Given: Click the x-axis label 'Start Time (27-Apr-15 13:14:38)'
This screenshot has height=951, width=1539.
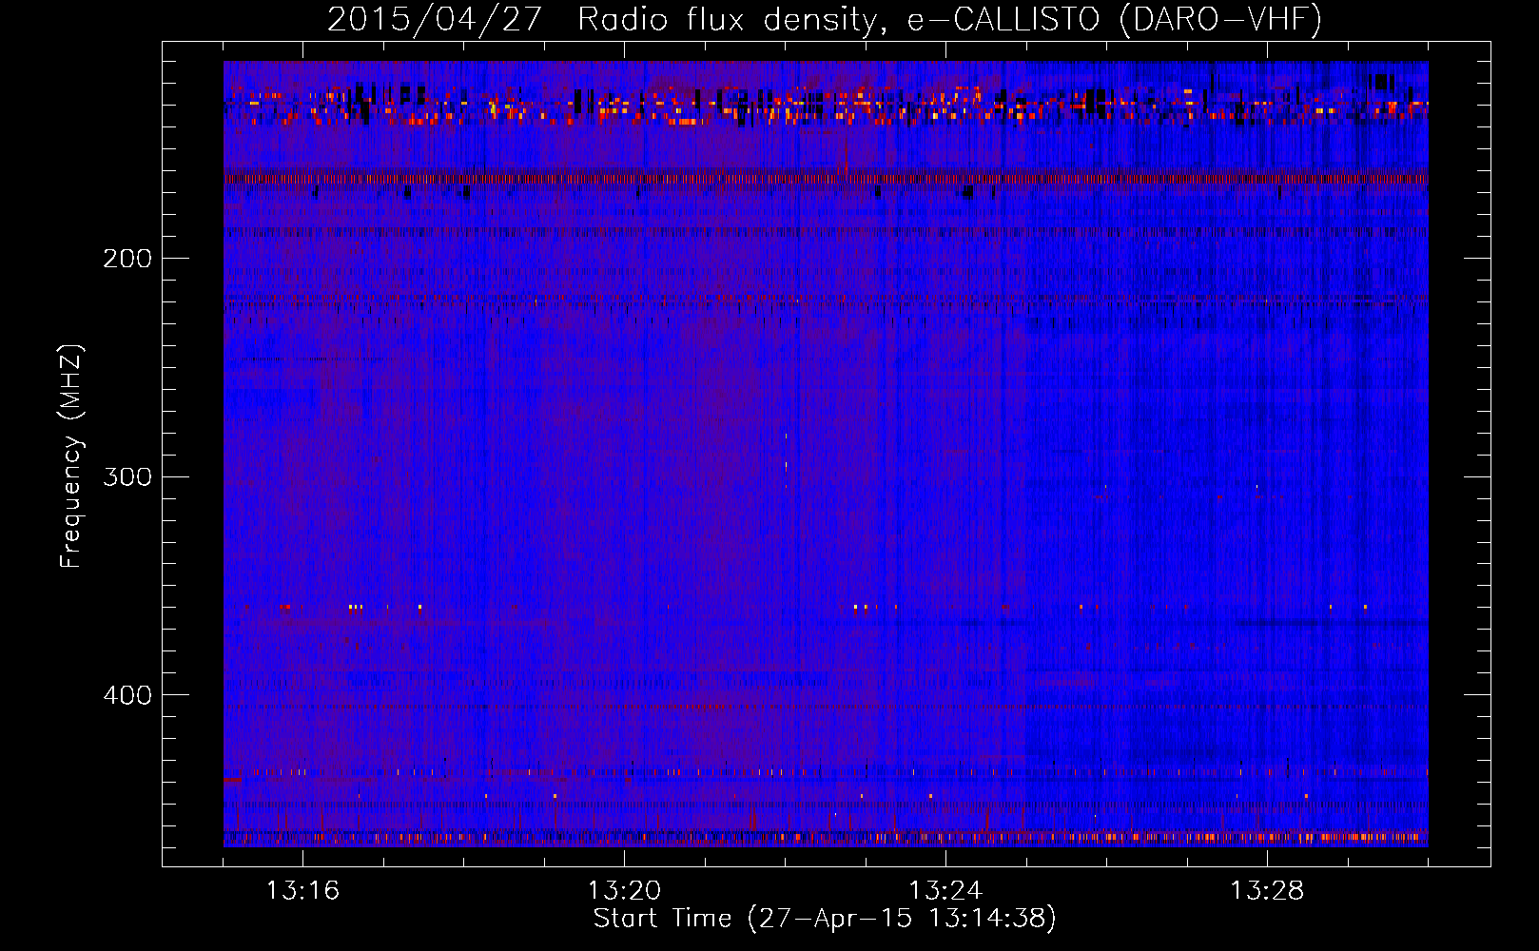Looking at the screenshot, I should click(x=826, y=919).
